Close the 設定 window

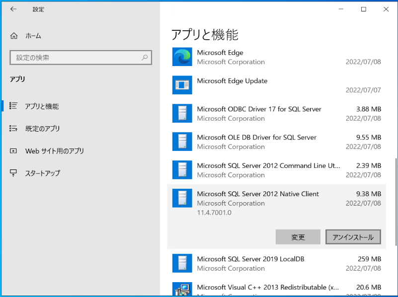coord(386,9)
